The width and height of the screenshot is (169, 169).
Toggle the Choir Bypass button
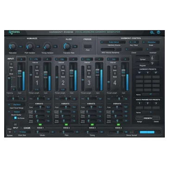tap(10, 132)
